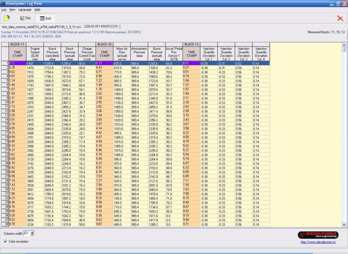Click engine speed cell 2079
The height and width of the screenshot is (254, 348).
(x=35, y=103)
